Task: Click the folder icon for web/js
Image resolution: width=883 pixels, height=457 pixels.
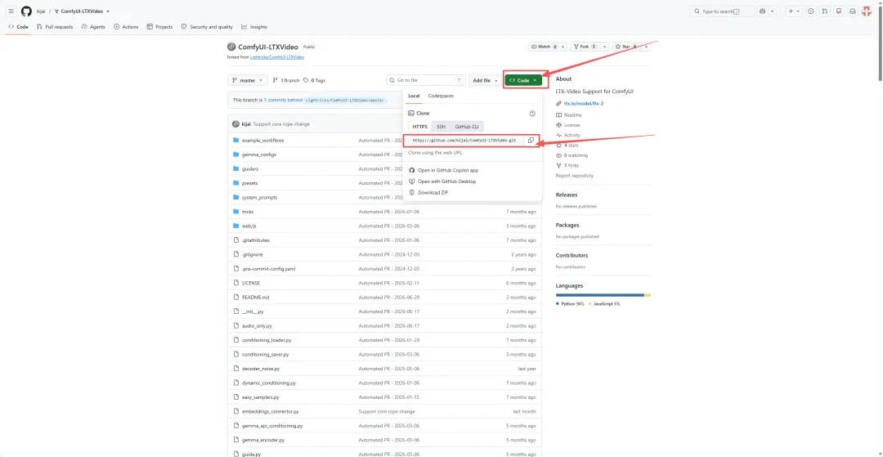Action: (236, 226)
